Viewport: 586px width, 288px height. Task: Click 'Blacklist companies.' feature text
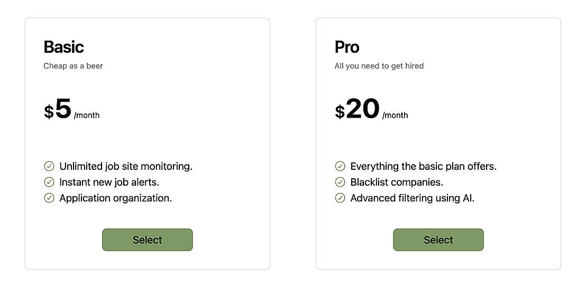tap(397, 182)
